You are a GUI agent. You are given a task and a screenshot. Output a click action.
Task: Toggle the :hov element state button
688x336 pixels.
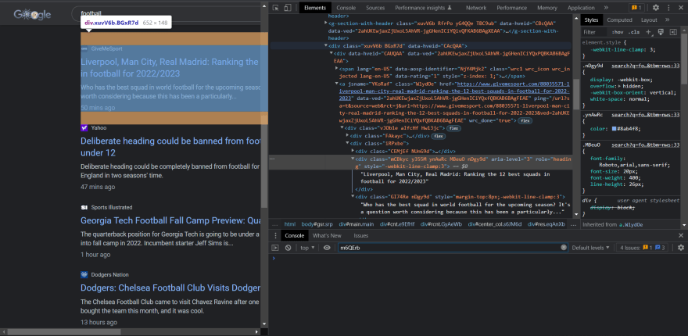point(618,32)
